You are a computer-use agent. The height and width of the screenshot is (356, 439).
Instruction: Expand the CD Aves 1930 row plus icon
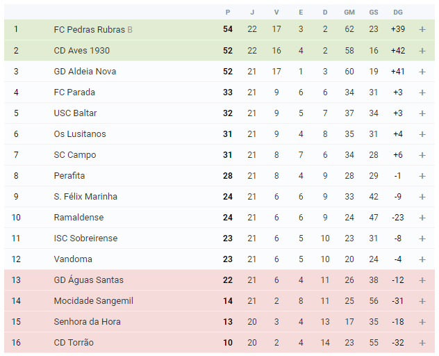click(x=422, y=51)
